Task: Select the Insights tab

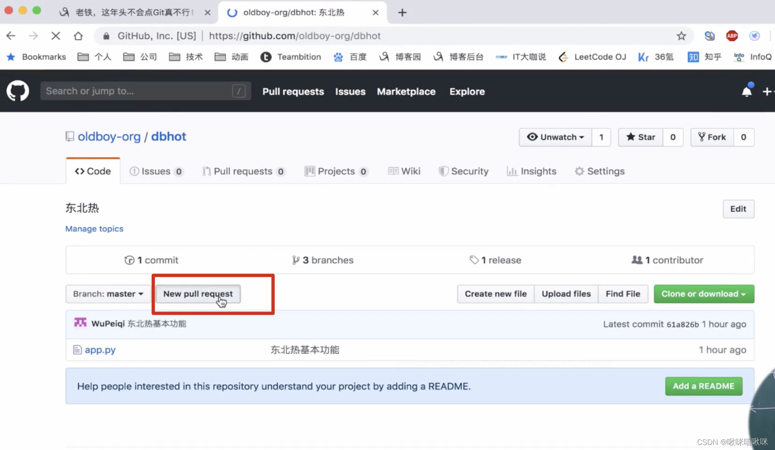Action: click(x=532, y=171)
